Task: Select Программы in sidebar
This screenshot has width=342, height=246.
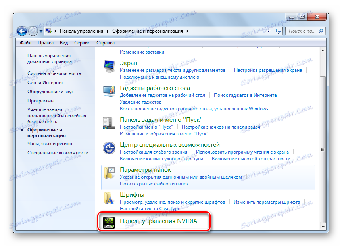Action: (41, 101)
